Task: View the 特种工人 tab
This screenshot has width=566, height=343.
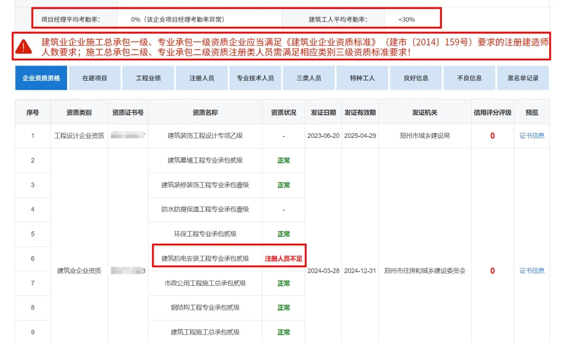Action: [x=362, y=78]
